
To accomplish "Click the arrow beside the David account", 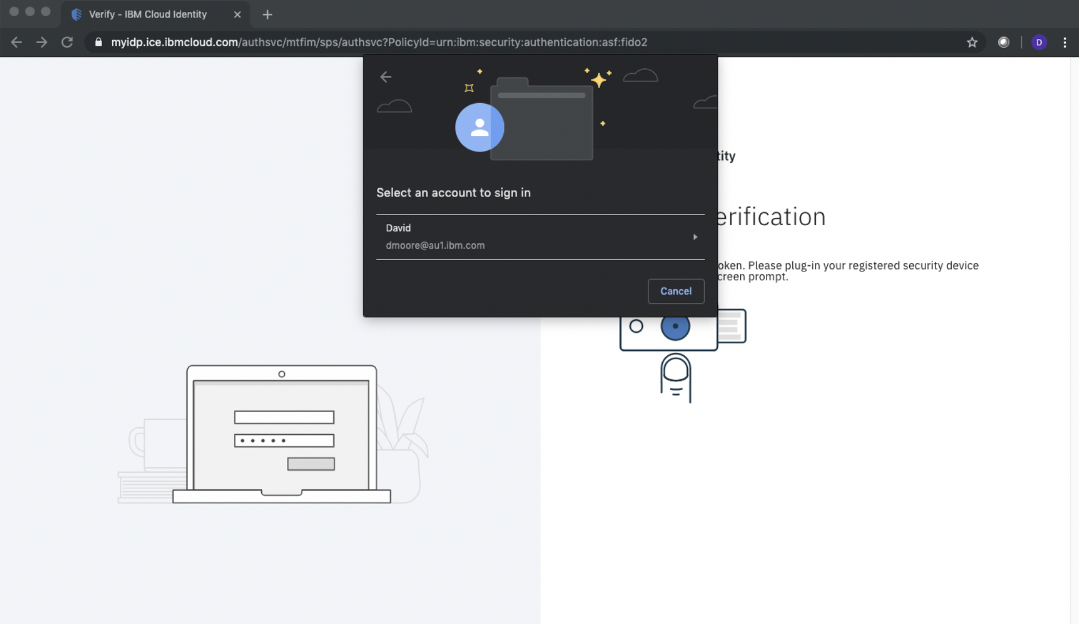I will click(696, 237).
